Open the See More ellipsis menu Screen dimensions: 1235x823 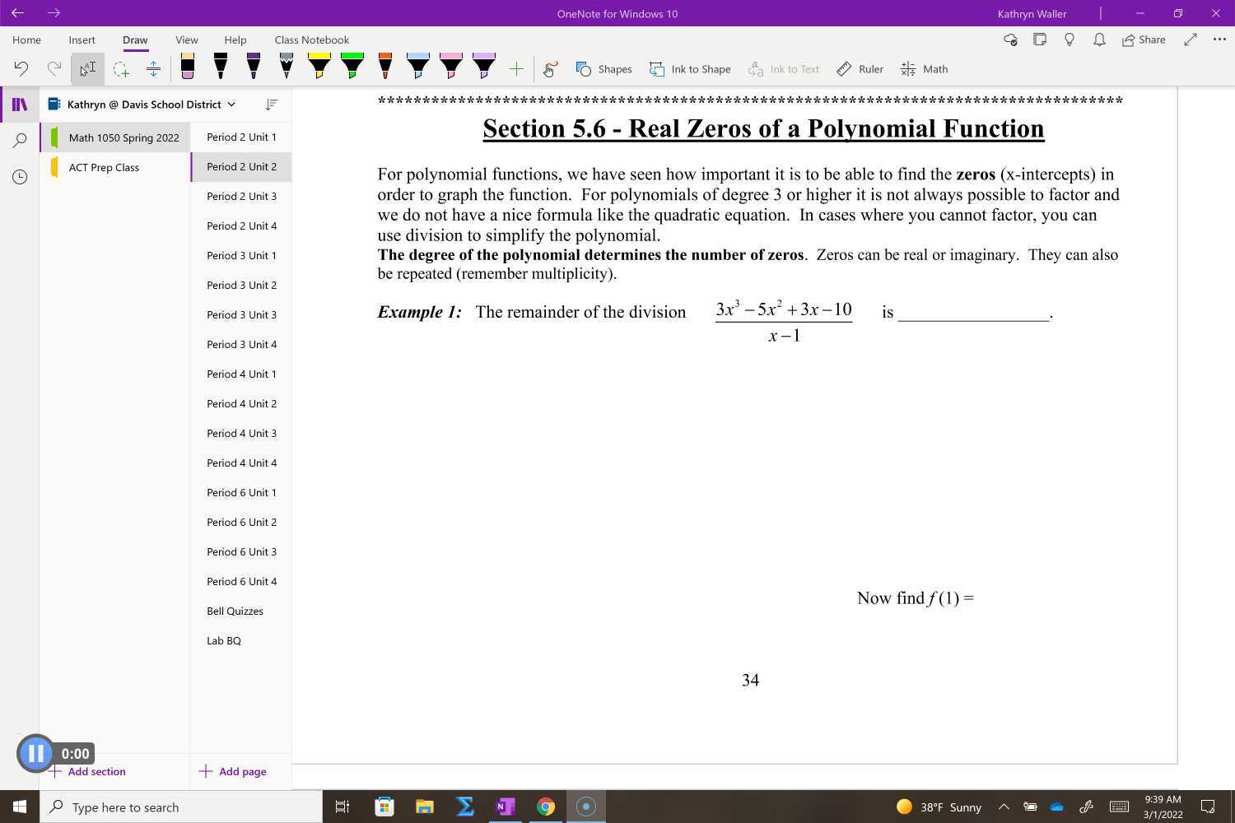pos(1220,40)
